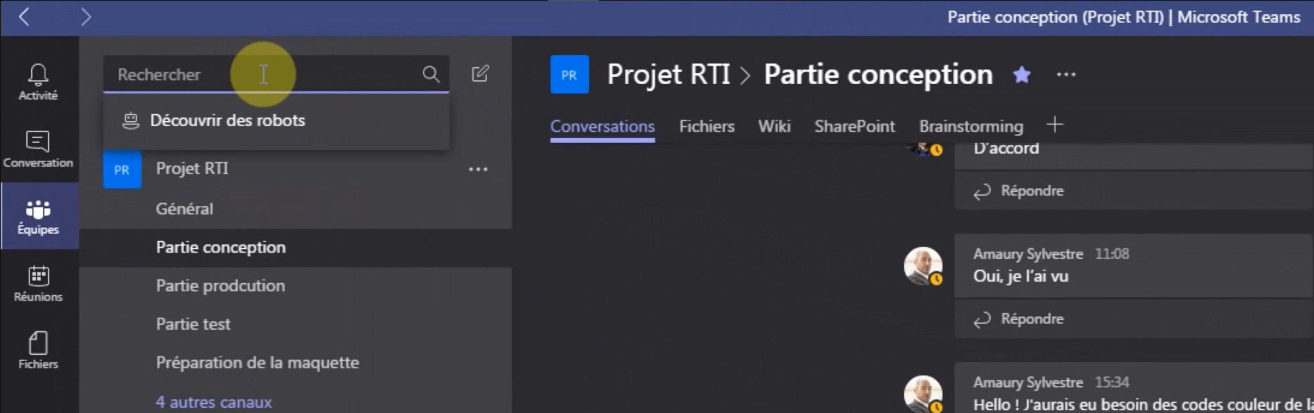Click the Hello message about codes couleur
This screenshot has height=413, width=1314.
(x=1143, y=405)
